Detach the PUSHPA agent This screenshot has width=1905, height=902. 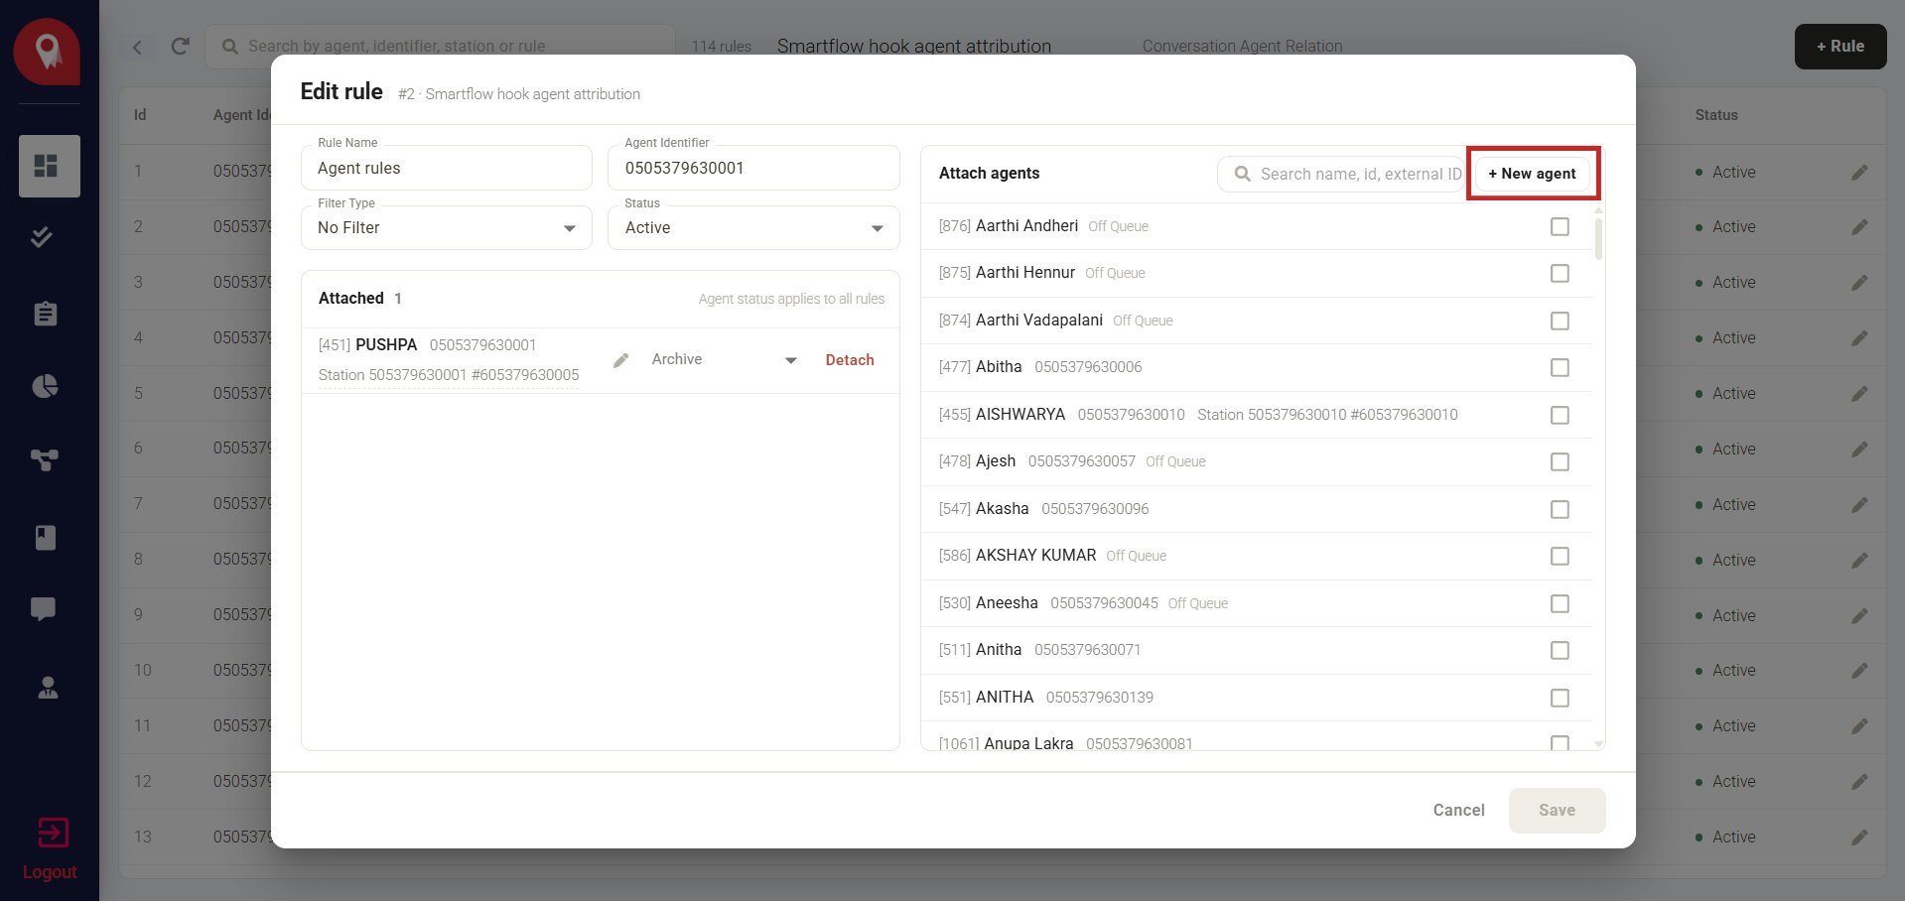tap(850, 360)
